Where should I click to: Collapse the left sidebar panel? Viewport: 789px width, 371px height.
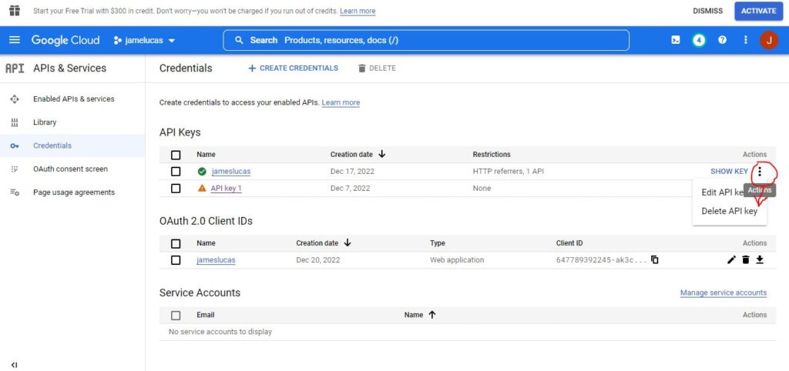point(14,364)
